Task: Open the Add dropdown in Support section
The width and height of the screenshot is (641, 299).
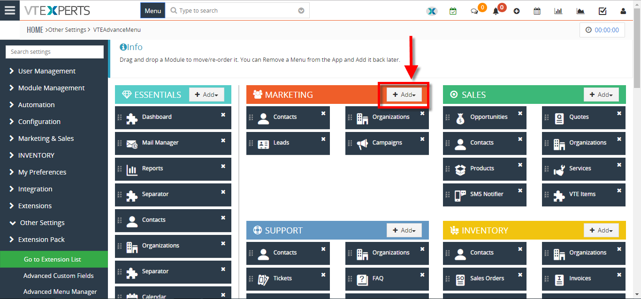Action: click(404, 230)
